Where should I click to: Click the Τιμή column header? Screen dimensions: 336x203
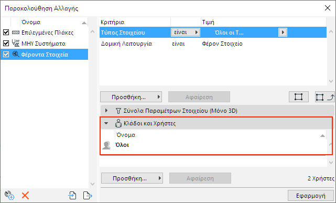tap(264, 22)
